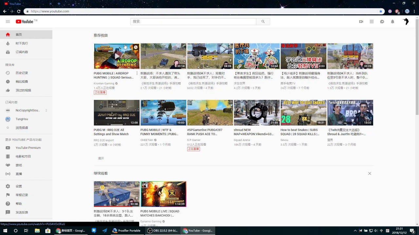Image resolution: width=419 pixels, height=235 pixels.
Task: Open the Squad Arena channel link
Action: click(242, 140)
